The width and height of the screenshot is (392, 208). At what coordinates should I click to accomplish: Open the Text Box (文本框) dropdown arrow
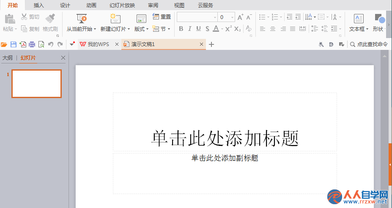coord(367,29)
